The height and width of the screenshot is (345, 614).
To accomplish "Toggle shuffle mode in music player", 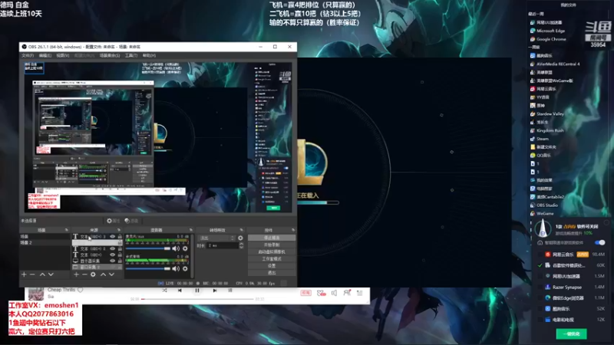I will [x=164, y=291].
